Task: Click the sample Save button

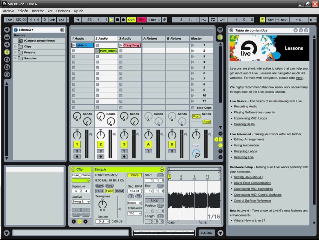Action: pos(100,186)
